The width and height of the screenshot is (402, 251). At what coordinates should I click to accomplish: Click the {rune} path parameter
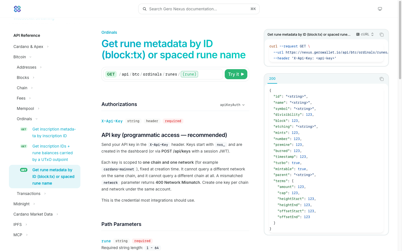coord(189,74)
